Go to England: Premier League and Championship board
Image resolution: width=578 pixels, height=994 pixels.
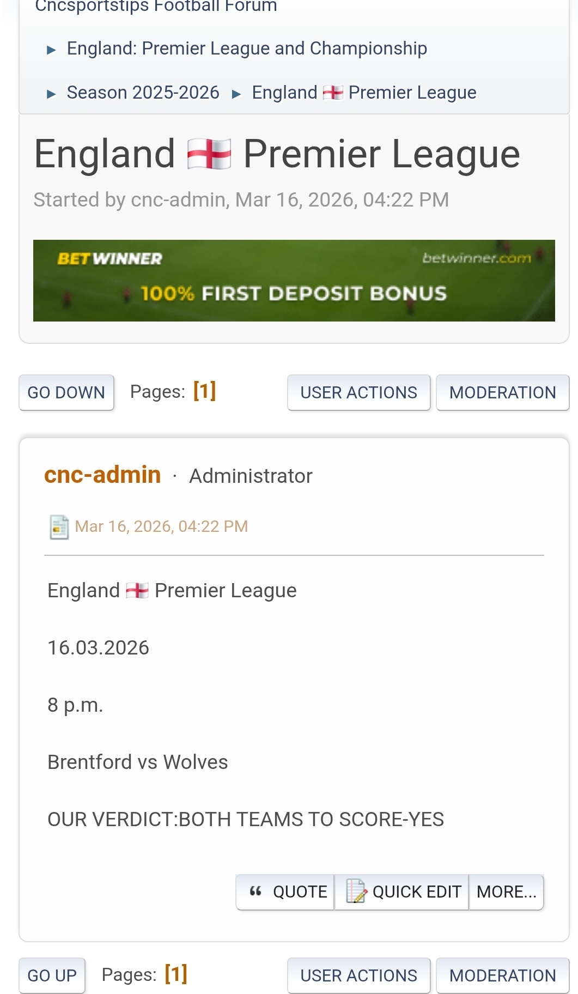[247, 49]
